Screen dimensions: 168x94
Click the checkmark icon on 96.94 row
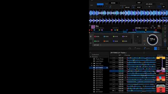[114, 84]
